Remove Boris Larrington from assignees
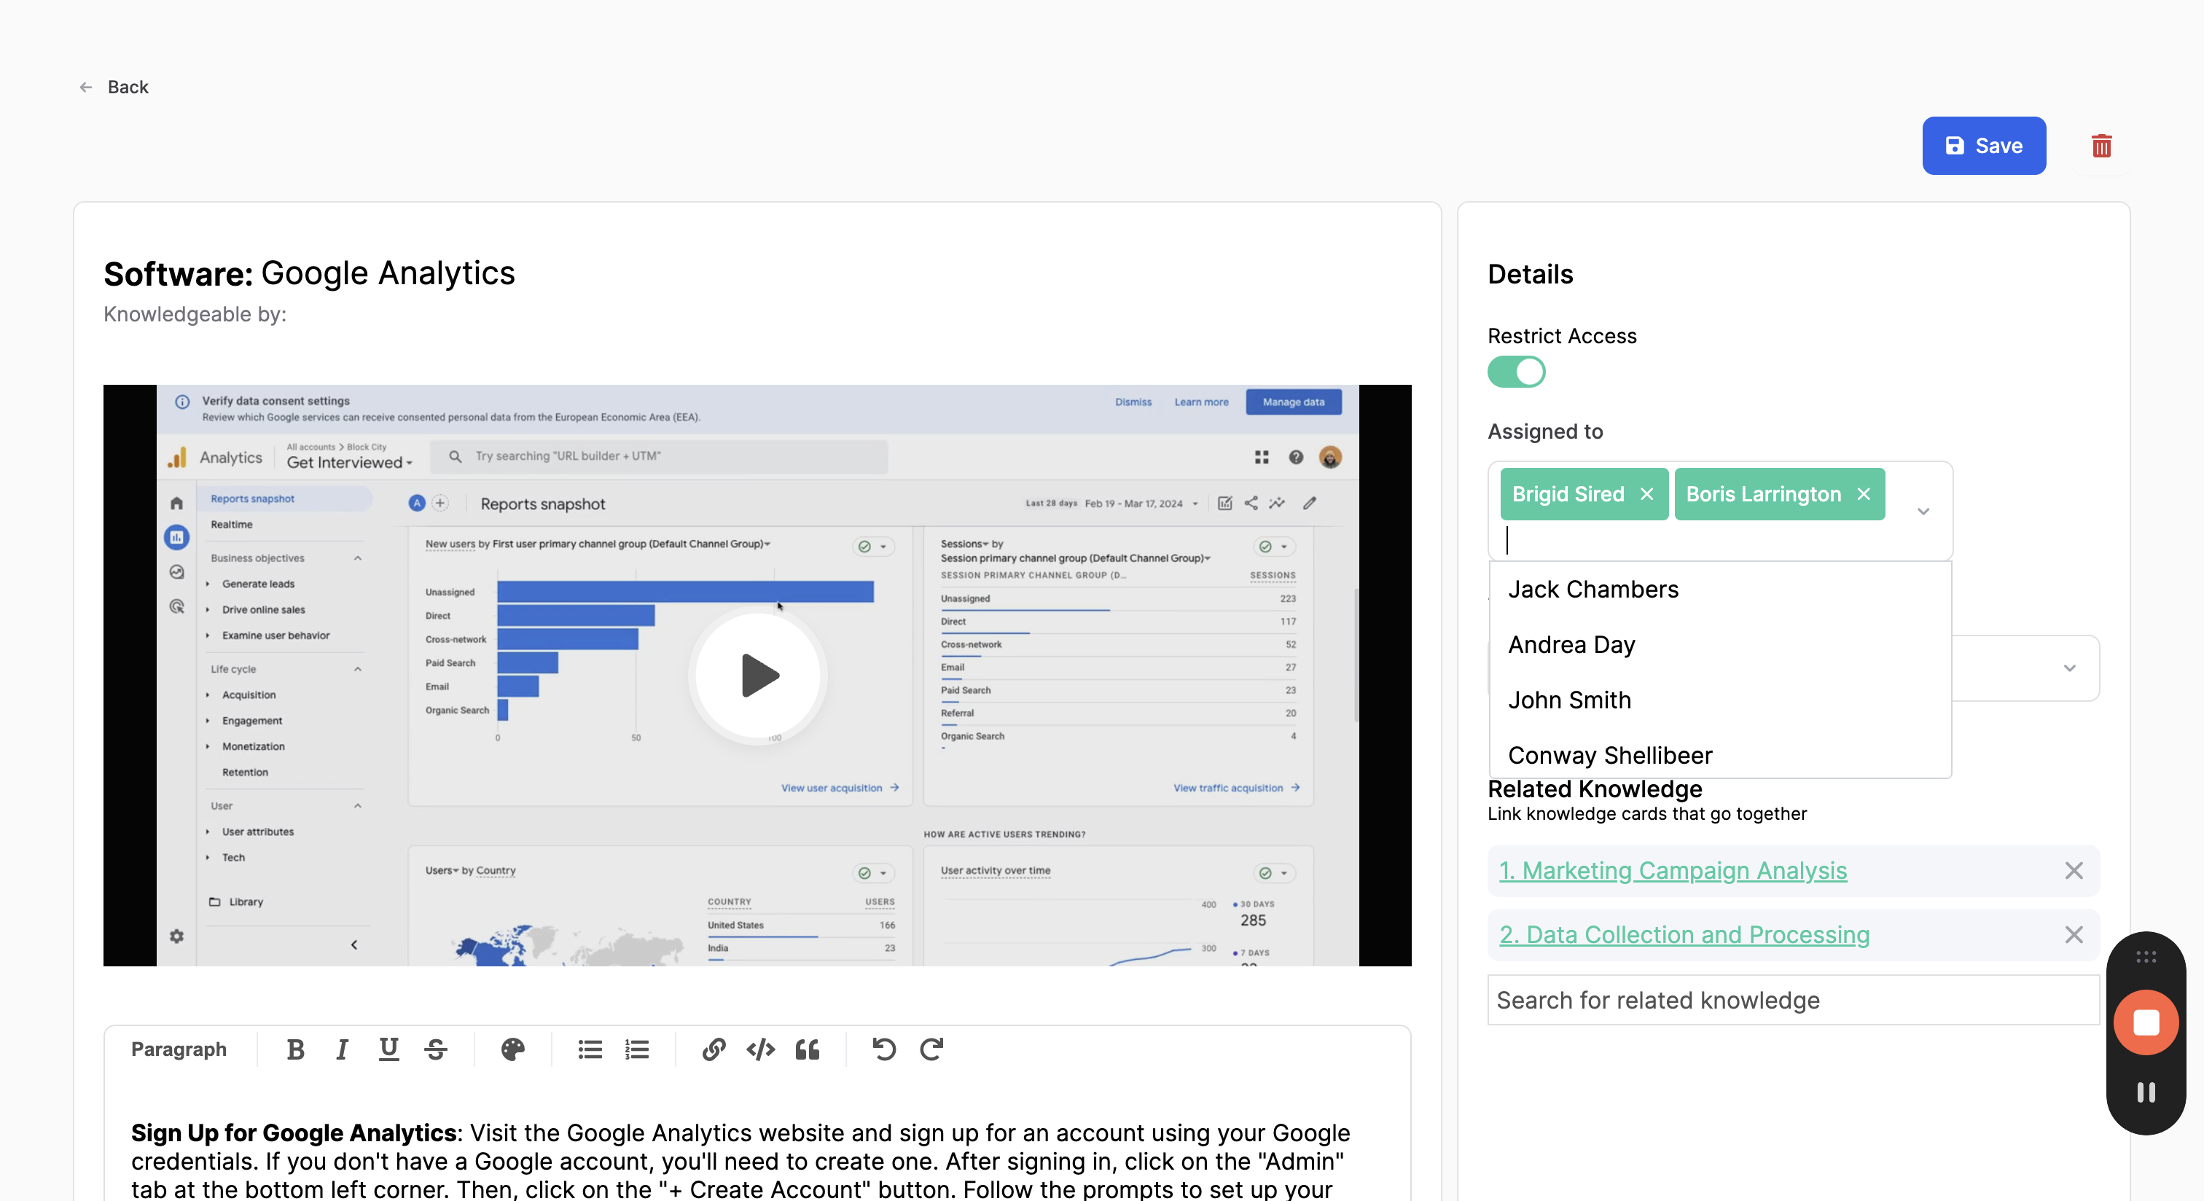 1864,493
